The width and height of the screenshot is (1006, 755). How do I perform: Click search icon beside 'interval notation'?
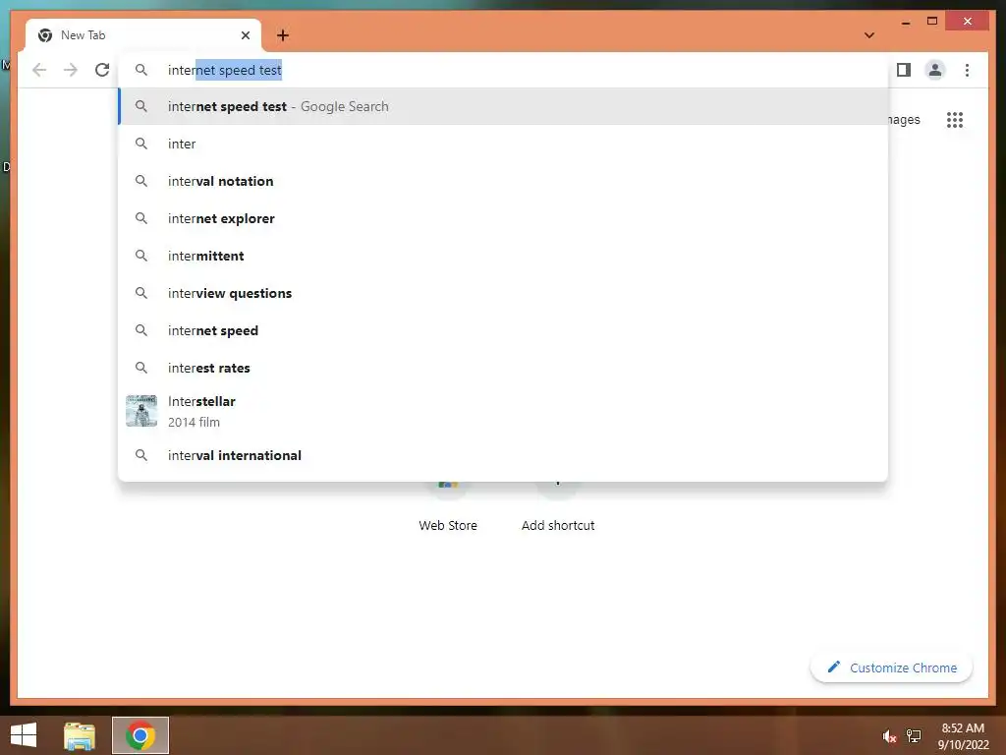[141, 181]
